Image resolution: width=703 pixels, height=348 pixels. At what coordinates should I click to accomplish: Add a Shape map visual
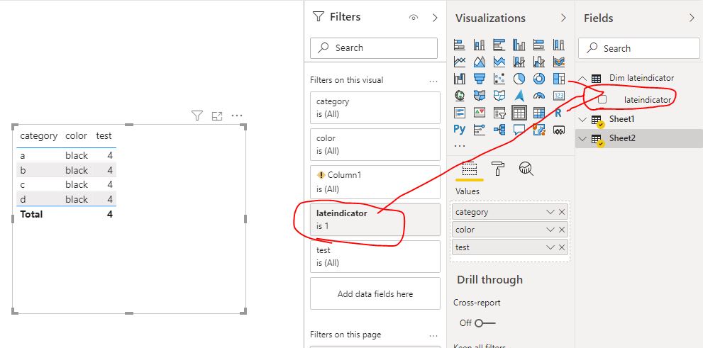[x=499, y=96]
